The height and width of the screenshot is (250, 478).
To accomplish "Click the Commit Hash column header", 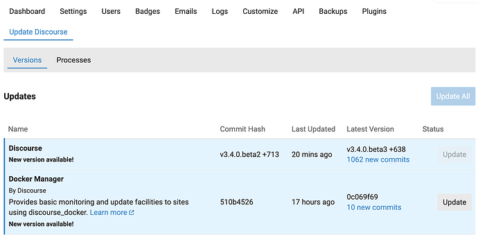I will click(x=242, y=129).
